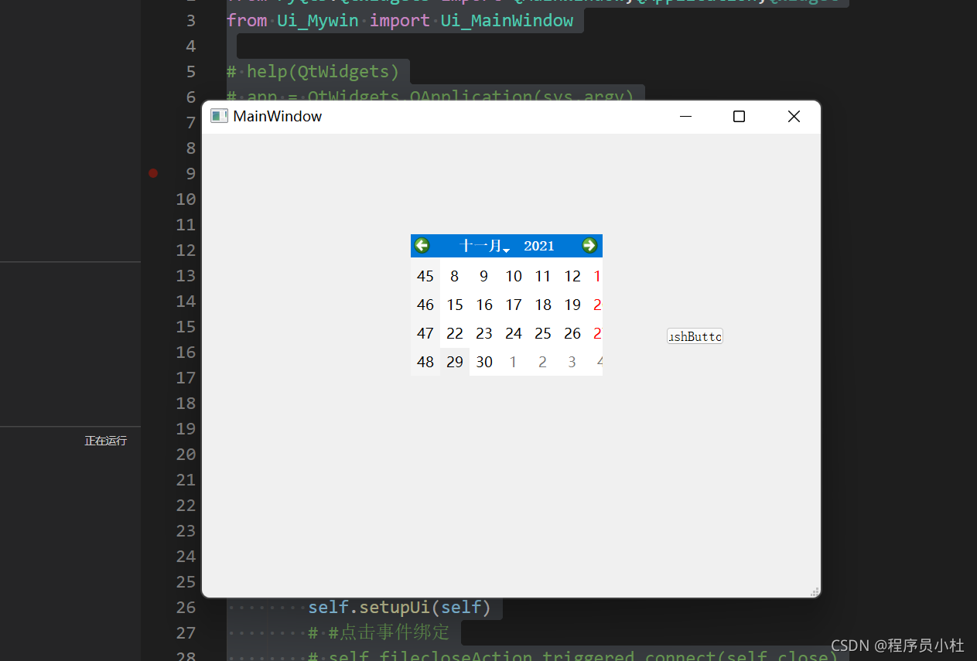Click week number 48 in the calendar

[x=425, y=362]
